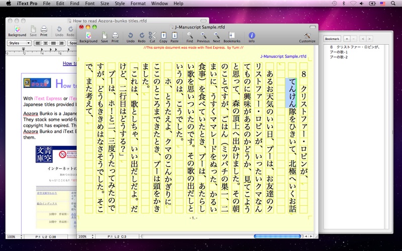Open the Find menu

pos(74,4)
